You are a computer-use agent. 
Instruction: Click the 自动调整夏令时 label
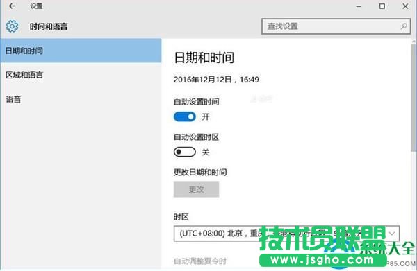[200, 261]
